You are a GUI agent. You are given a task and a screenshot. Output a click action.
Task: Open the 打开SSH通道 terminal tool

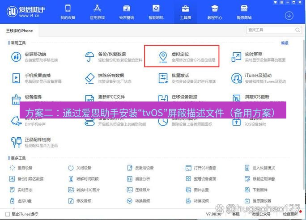tap(200, 168)
